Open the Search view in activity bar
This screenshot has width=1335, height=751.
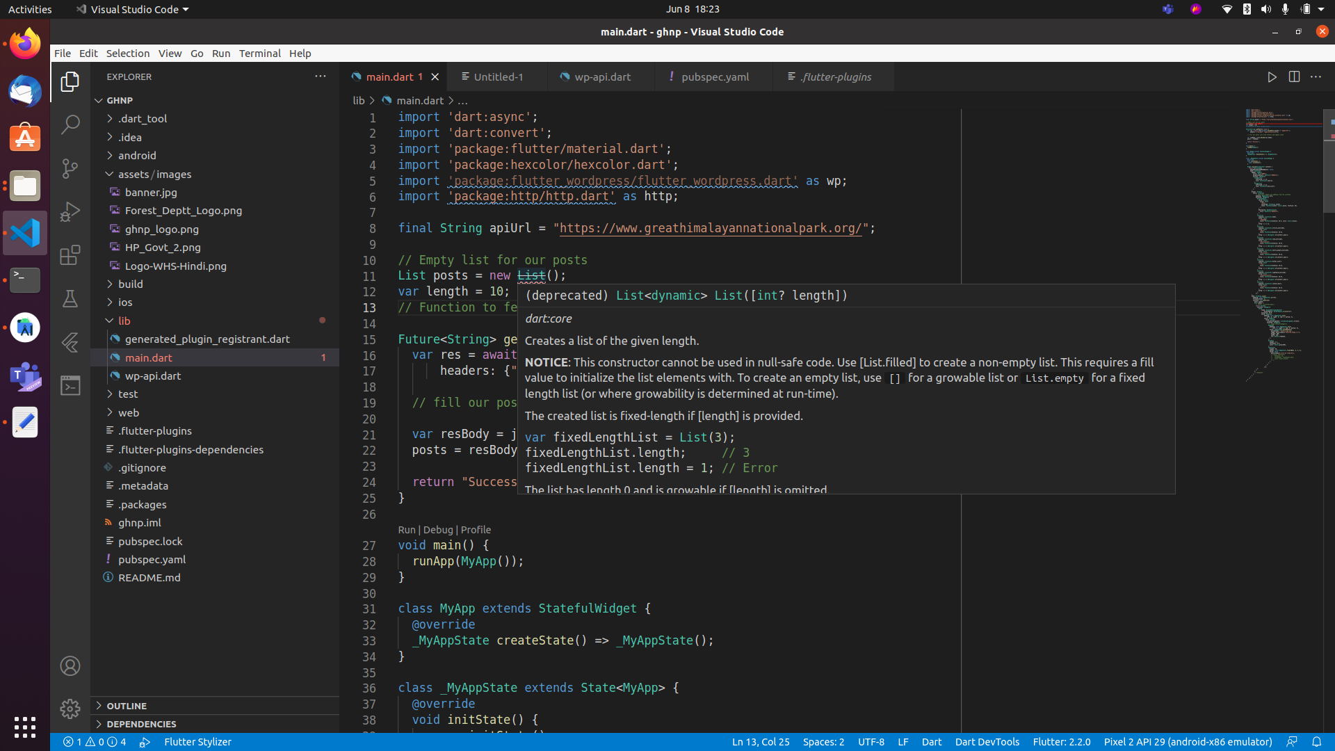(70, 125)
